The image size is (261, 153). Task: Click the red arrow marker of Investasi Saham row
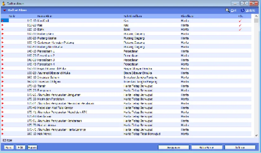point(2,77)
